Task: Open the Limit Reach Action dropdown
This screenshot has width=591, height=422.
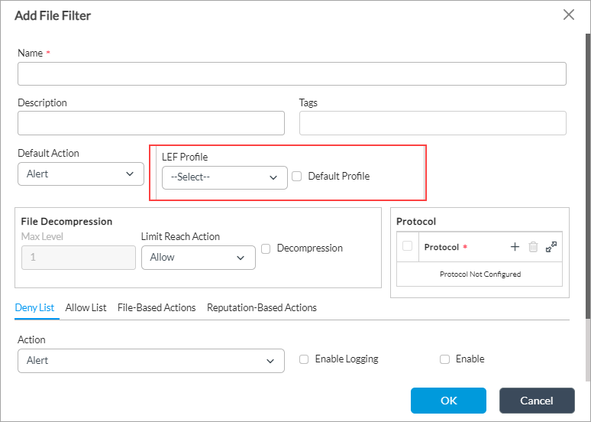Action: point(198,258)
